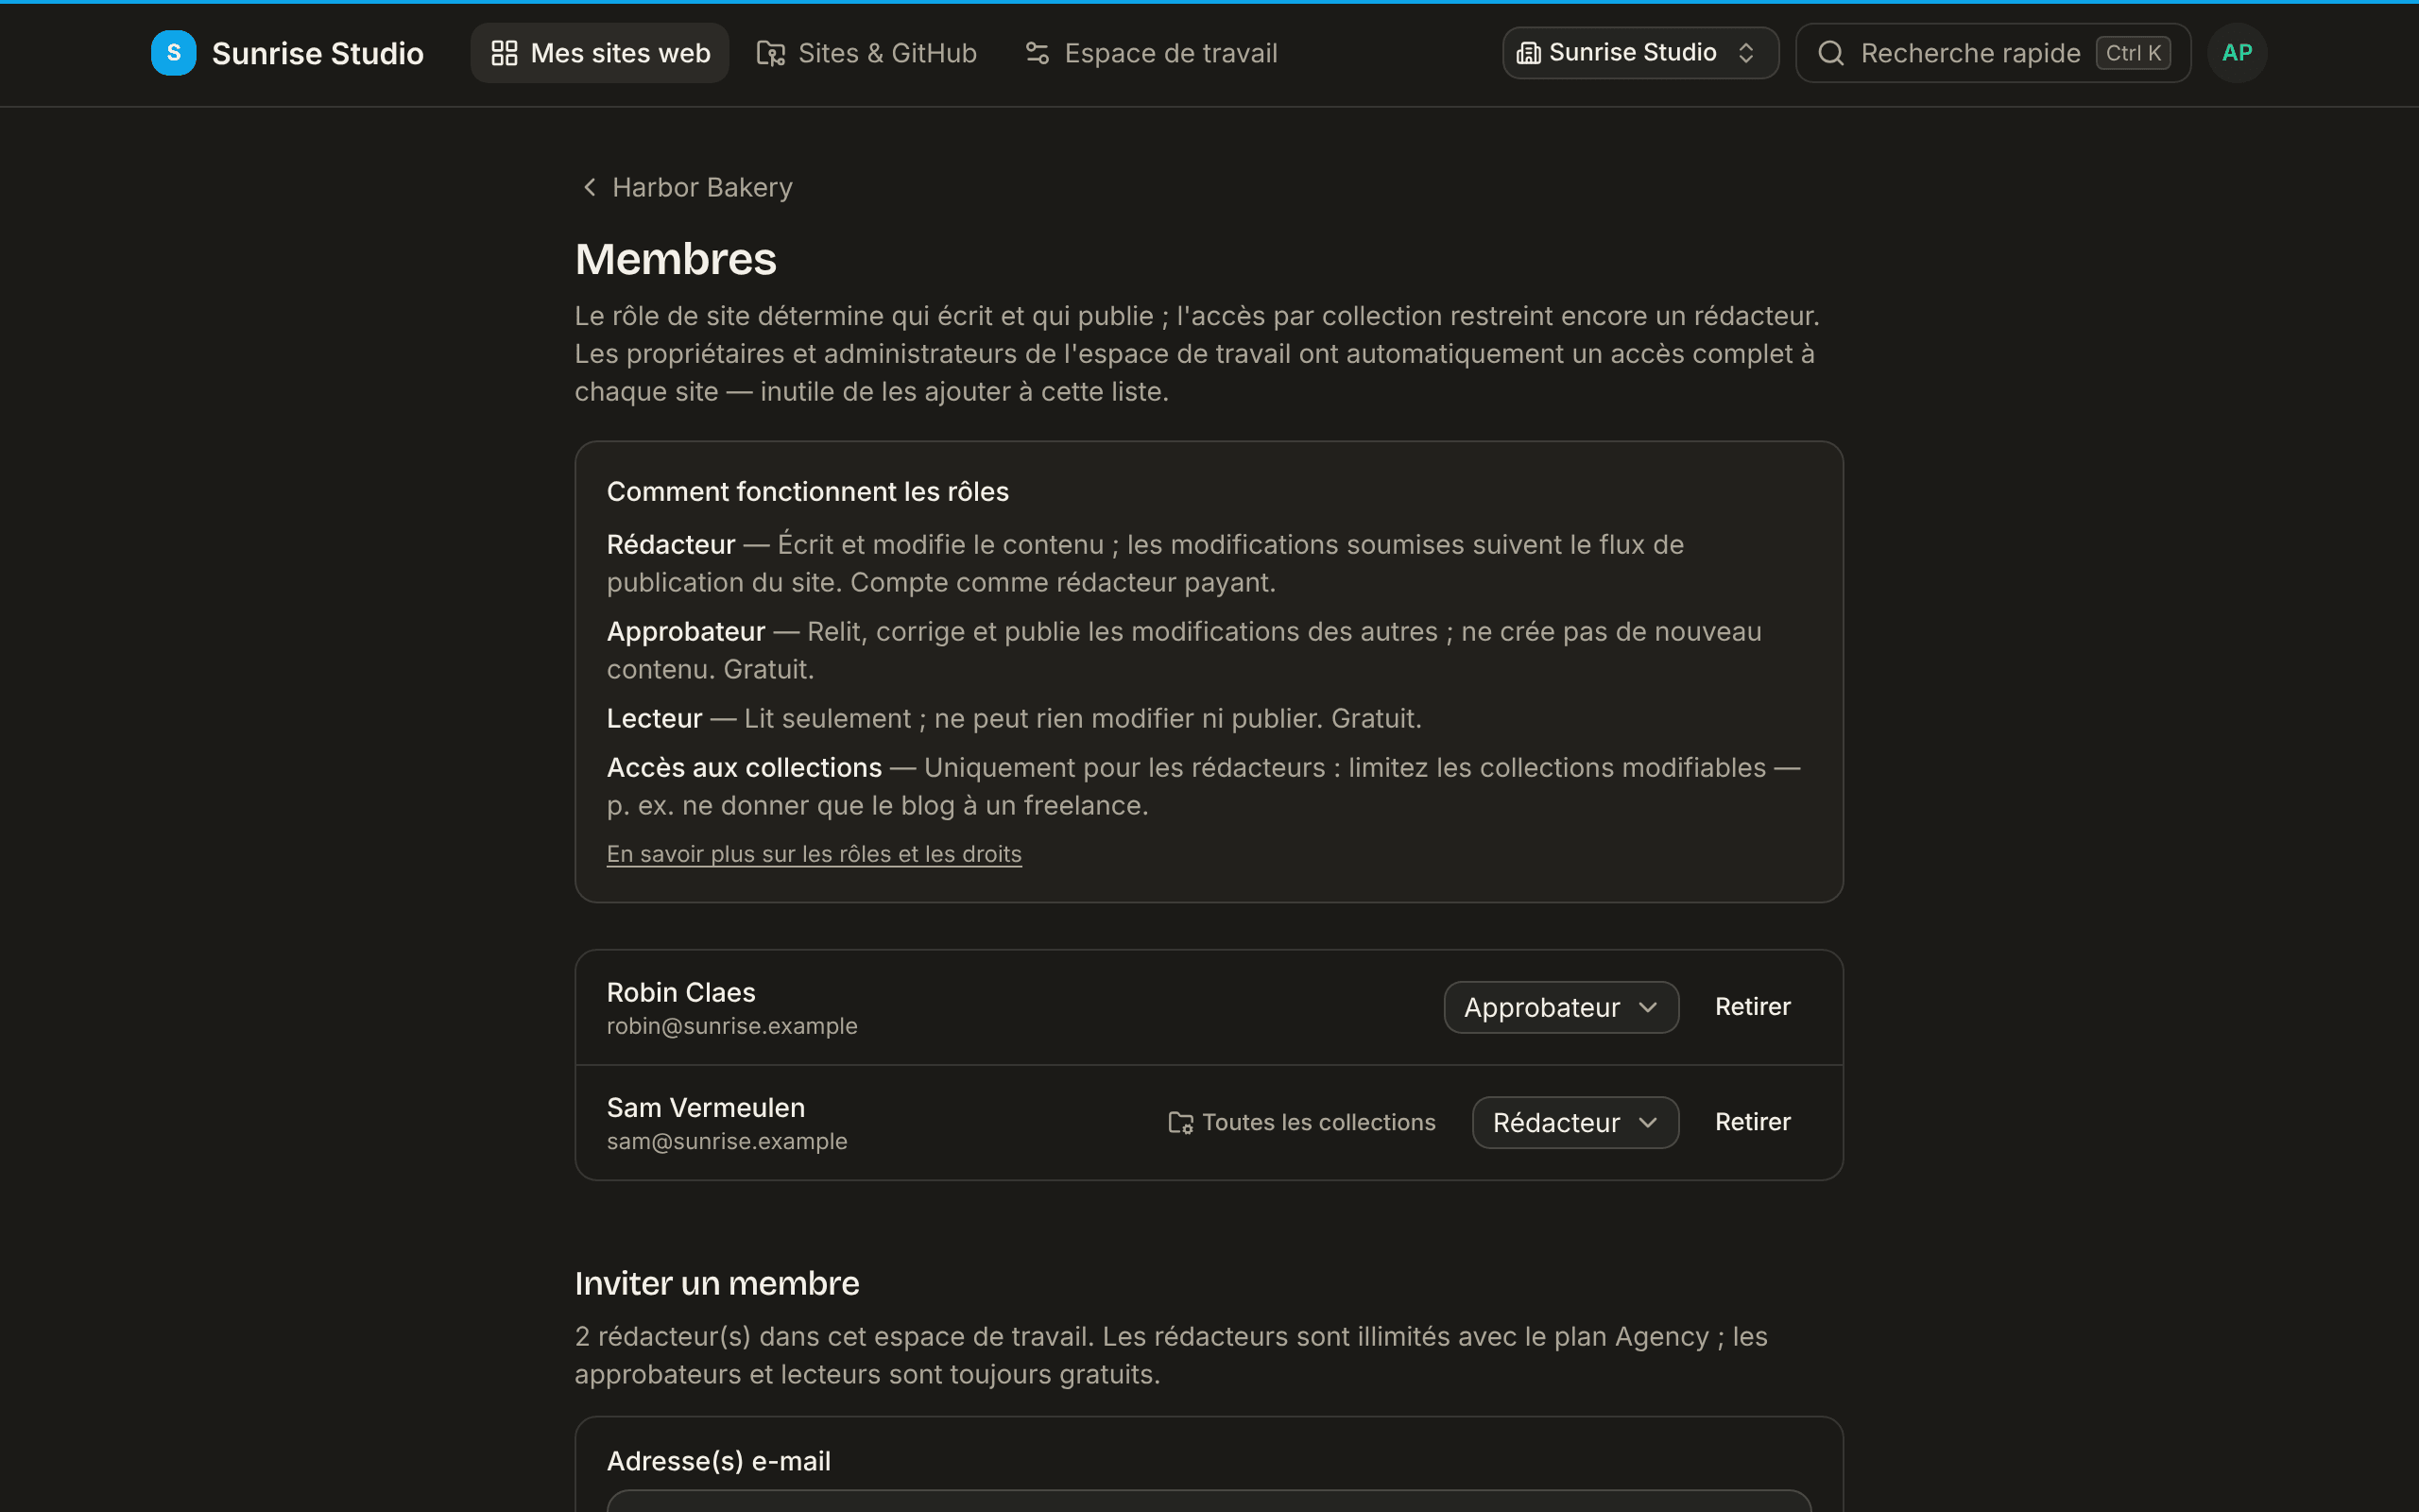Click the name Robin Claes
Image resolution: width=2419 pixels, height=1512 pixels.
coord(680,992)
